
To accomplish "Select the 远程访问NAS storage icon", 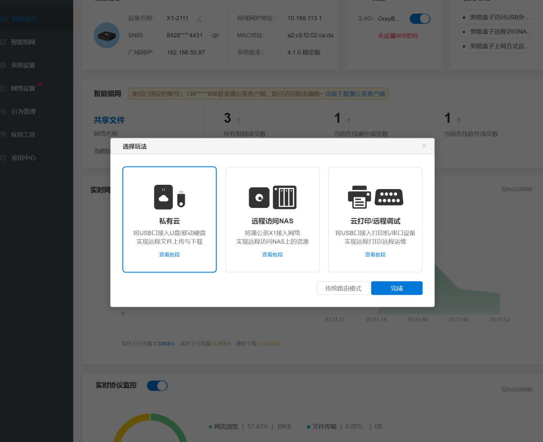I will 272,197.
